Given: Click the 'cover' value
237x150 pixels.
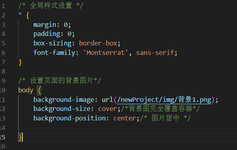Looking at the screenshot, I should coord(107,109).
